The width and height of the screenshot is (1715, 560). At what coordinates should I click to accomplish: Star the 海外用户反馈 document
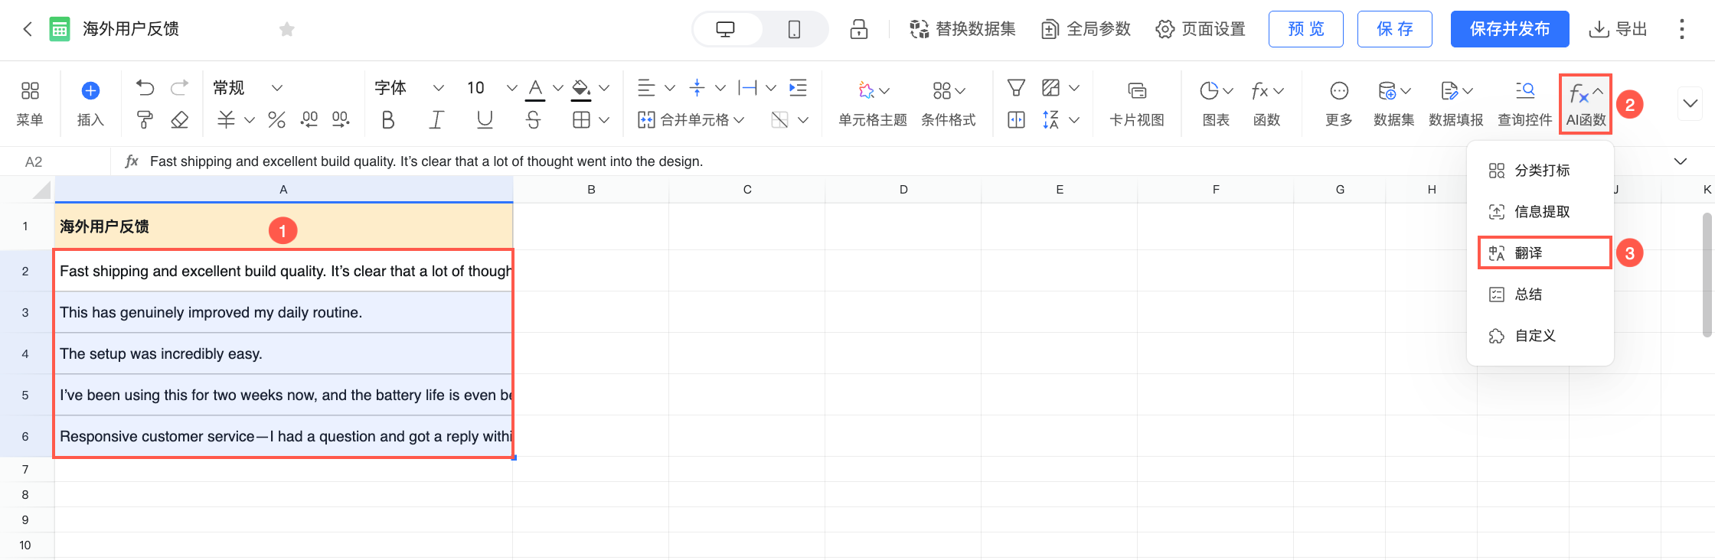(287, 29)
